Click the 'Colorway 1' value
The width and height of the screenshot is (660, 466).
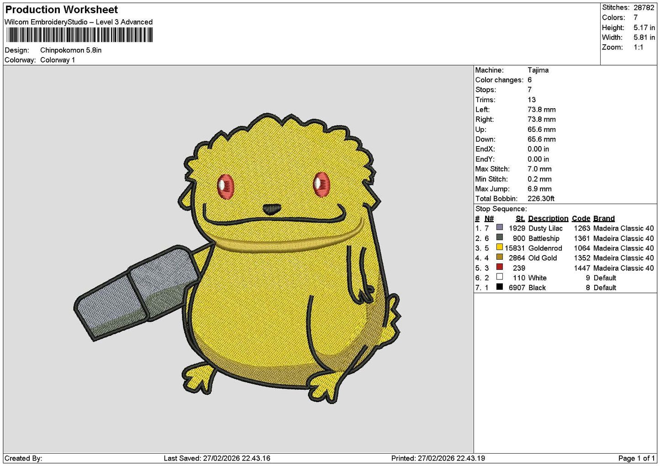(x=58, y=60)
